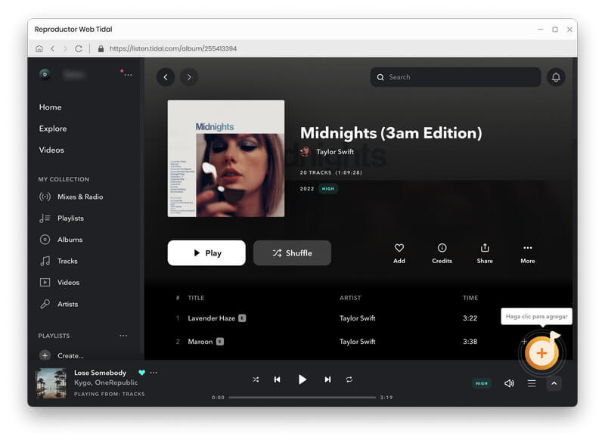Add the album with the heart icon
605x443 pixels.
coord(399,253)
